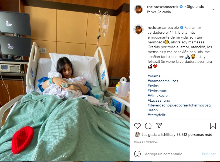Viewport: 220px width, 162px height.
Task: Go to the next photo with the carousel arrow
Action: pyautogui.click(x=123, y=80)
